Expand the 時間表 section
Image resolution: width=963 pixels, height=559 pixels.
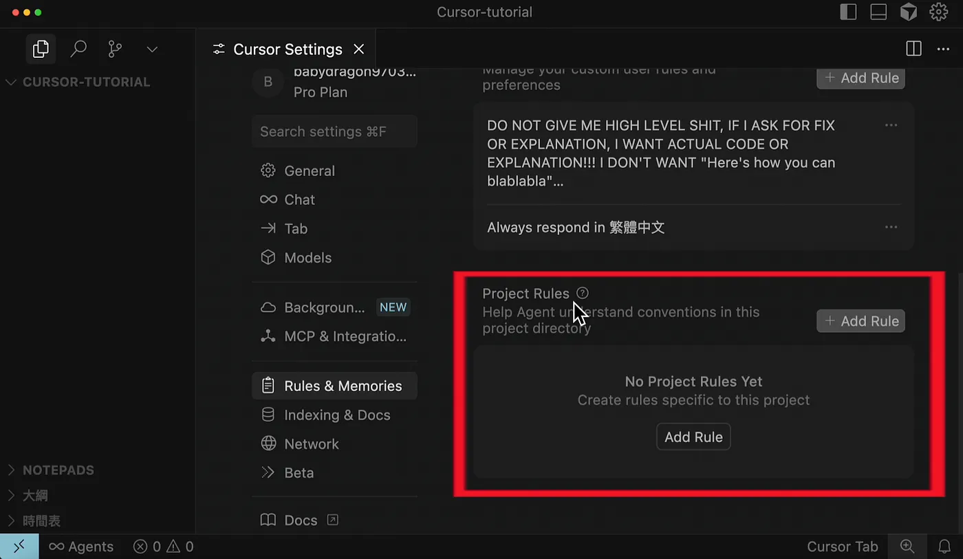click(34, 521)
